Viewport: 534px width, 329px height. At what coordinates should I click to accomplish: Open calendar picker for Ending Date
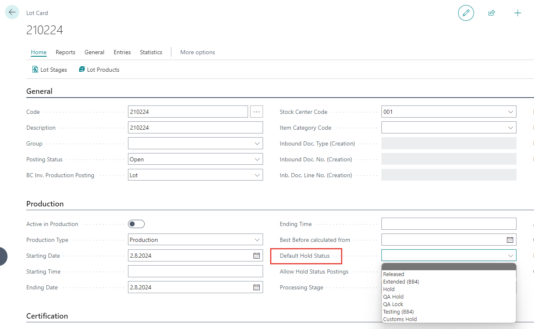tap(256, 287)
